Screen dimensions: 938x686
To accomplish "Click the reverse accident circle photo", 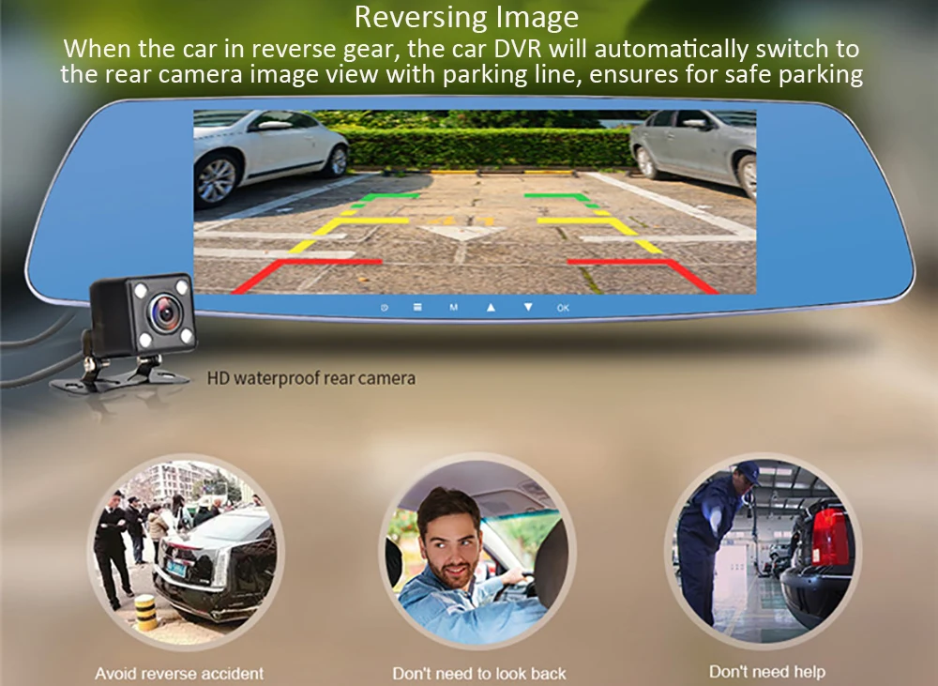I will [x=186, y=551].
